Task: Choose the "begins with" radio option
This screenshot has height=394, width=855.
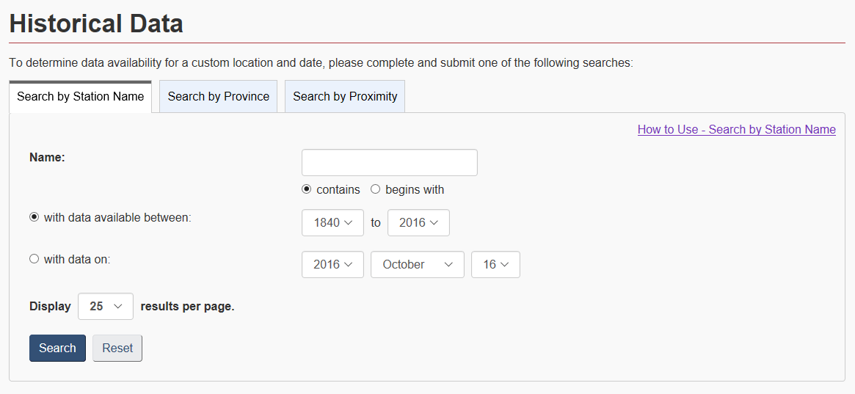Action: point(376,189)
